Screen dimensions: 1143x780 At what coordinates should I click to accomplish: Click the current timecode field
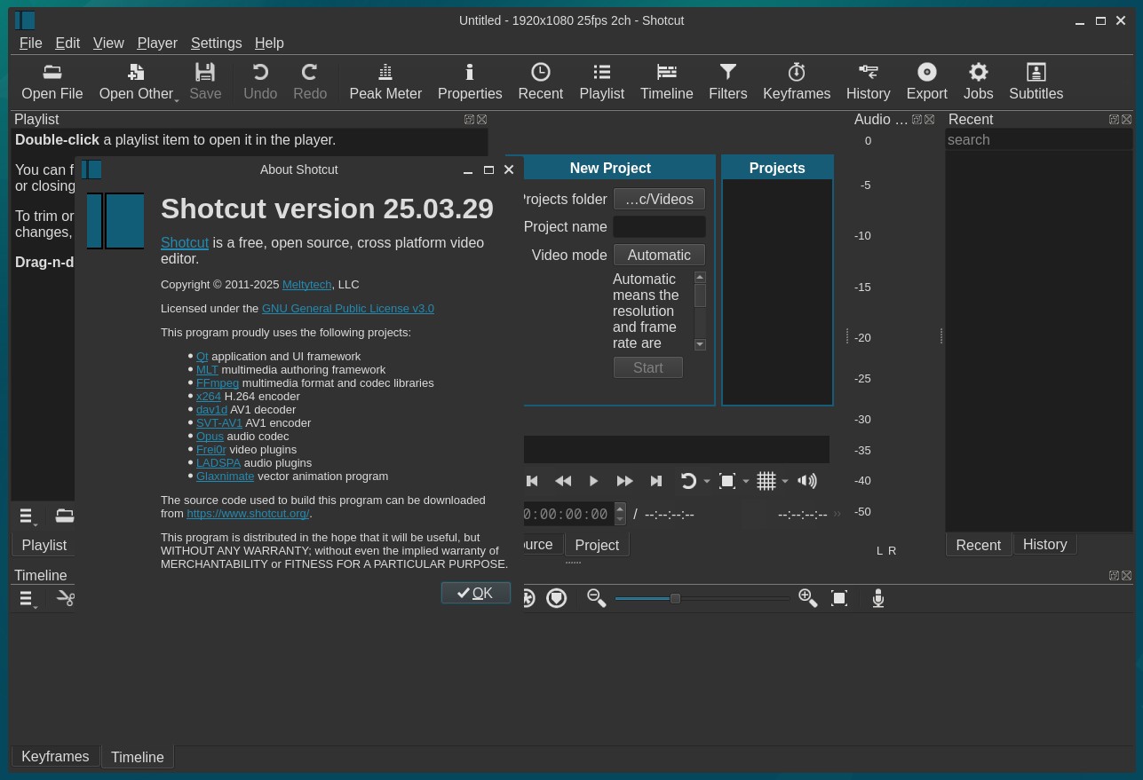pos(567,514)
